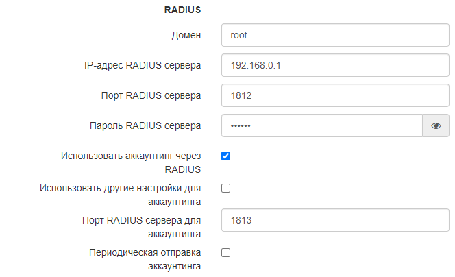Click the Использовать другие настройки для аккаунтинга label
The height and width of the screenshot is (277, 455).
121,195
